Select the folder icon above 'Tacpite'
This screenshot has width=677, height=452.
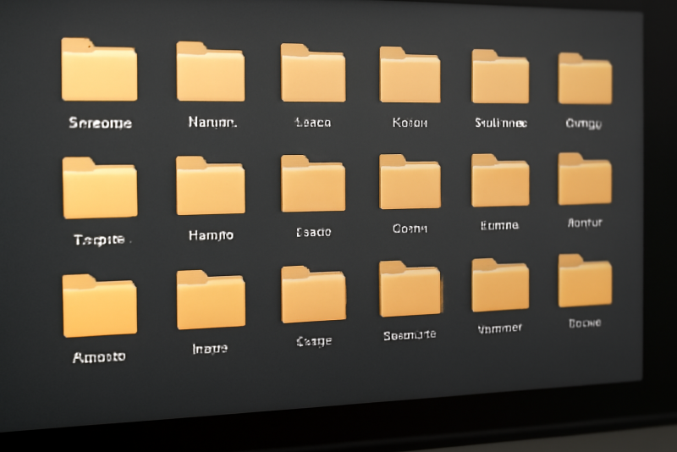(100, 188)
